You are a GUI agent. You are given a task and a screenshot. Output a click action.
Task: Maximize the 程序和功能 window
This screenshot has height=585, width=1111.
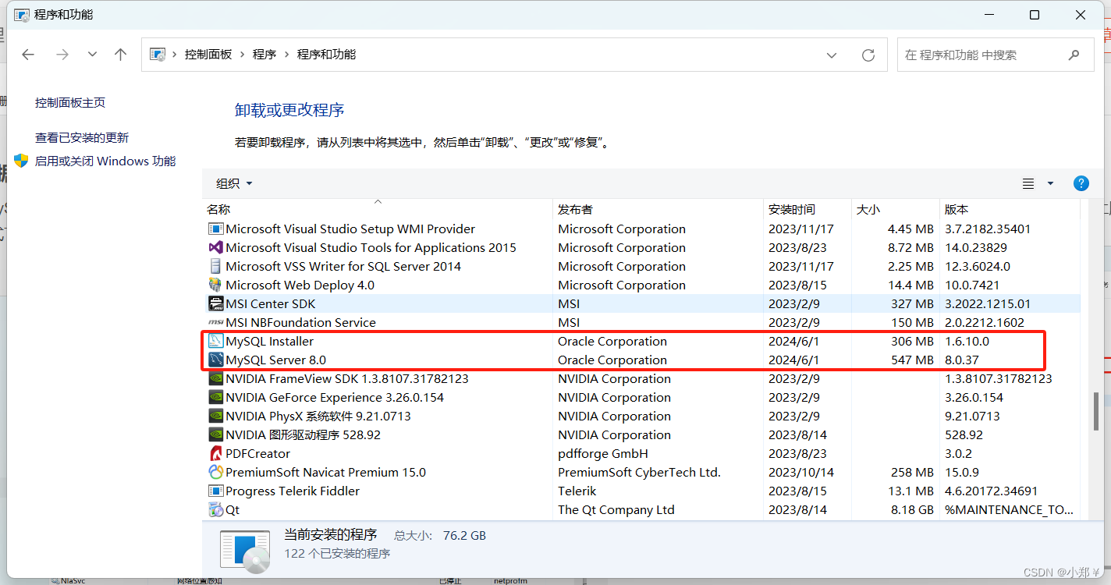click(x=1035, y=15)
